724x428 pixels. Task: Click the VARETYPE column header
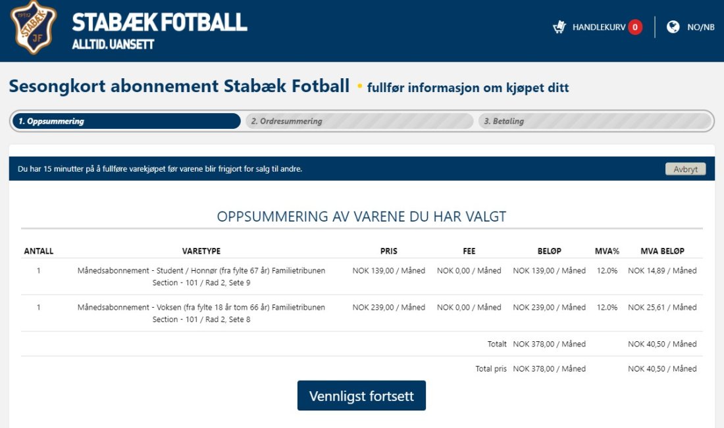tap(201, 251)
